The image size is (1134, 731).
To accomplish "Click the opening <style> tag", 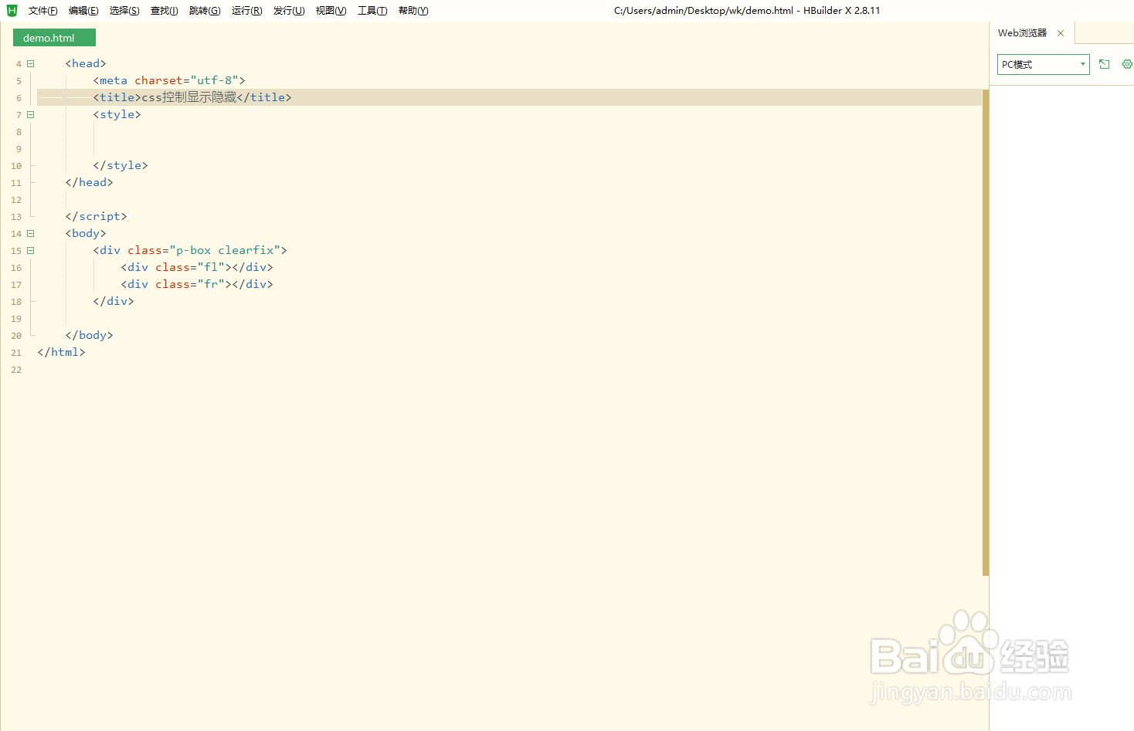I will tap(117, 114).
